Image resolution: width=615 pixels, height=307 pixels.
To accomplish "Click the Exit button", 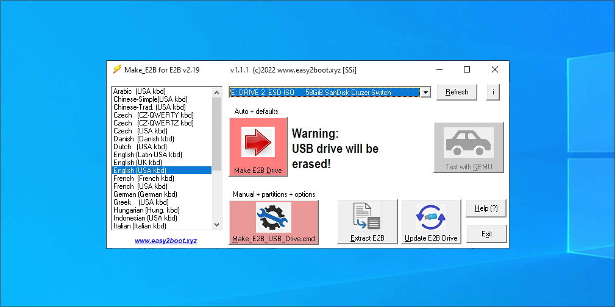I will click(486, 234).
